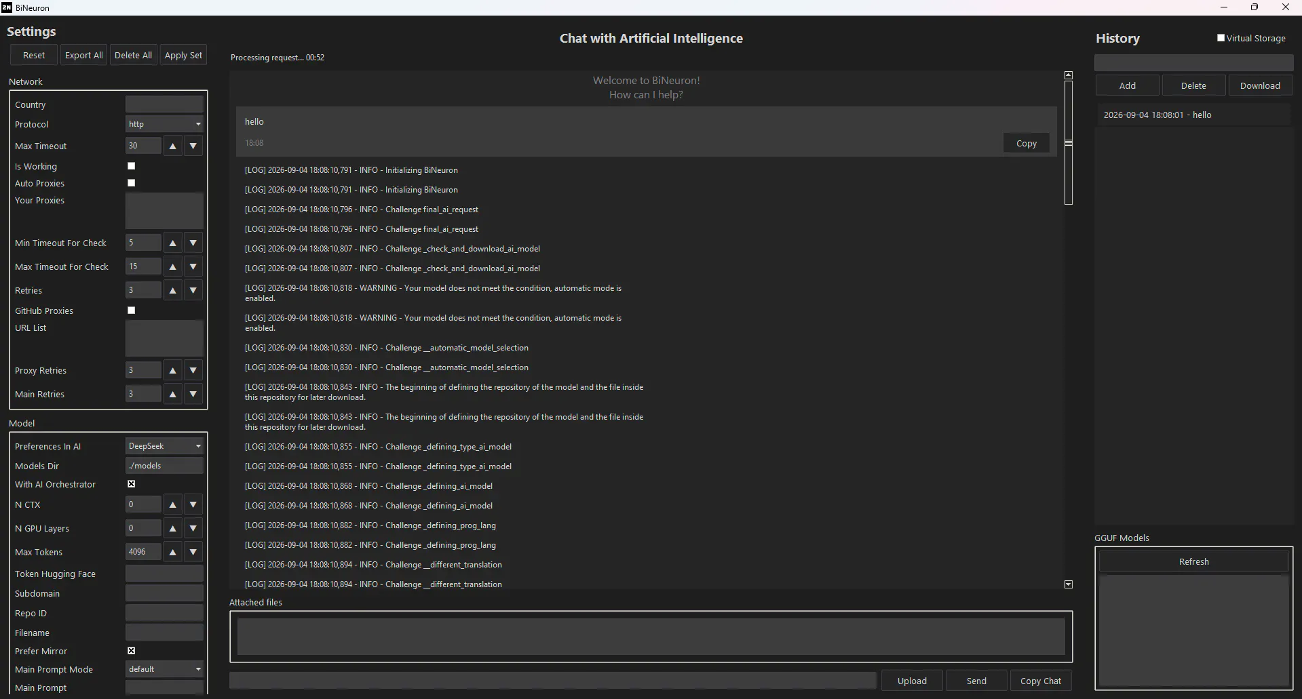Uncheck Prefer Mirror option
This screenshot has height=699, width=1302.
[x=132, y=651]
